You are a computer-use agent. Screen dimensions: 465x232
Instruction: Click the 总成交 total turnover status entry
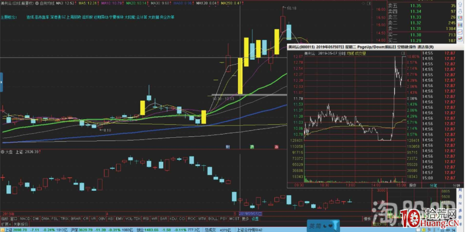[219, 230]
